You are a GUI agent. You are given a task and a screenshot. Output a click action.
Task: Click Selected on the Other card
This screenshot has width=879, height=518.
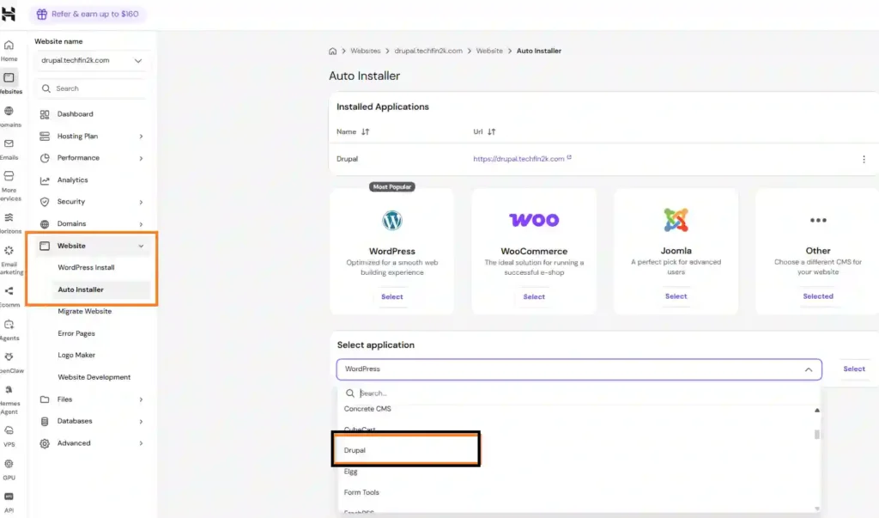tap(818, 296)
